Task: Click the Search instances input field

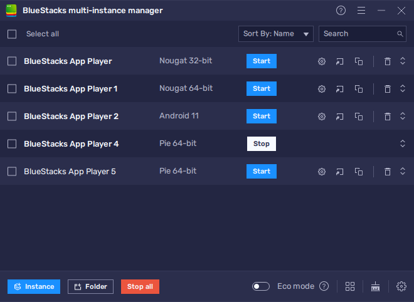Action: click(x=358, y=34)
